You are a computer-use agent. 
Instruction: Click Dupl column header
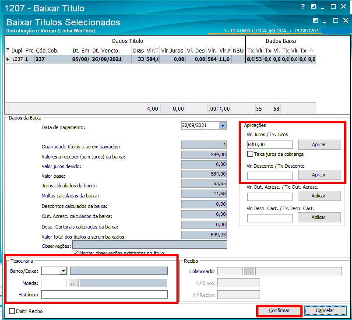tap(17, 51)
